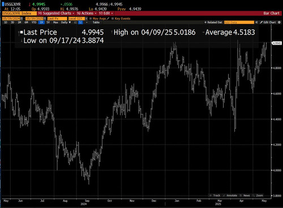Switch to the Table view

tap(96, 23)
